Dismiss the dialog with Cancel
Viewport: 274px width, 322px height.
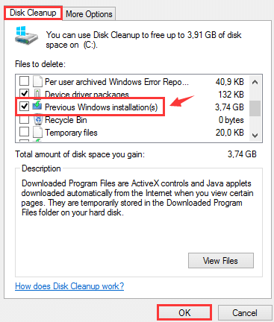point(245,312)
